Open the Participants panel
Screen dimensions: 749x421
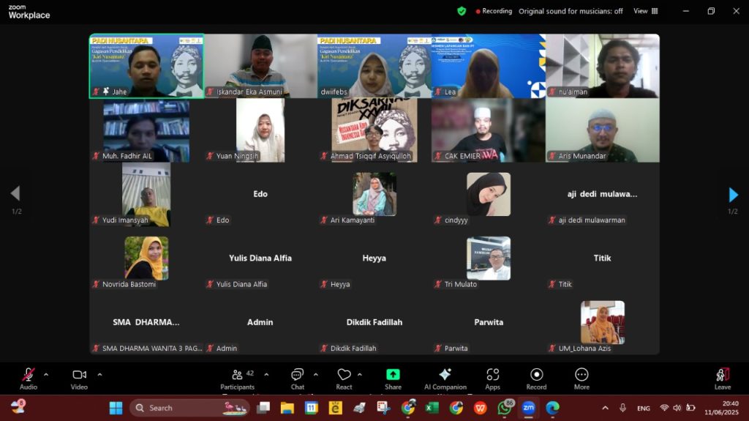238,379
